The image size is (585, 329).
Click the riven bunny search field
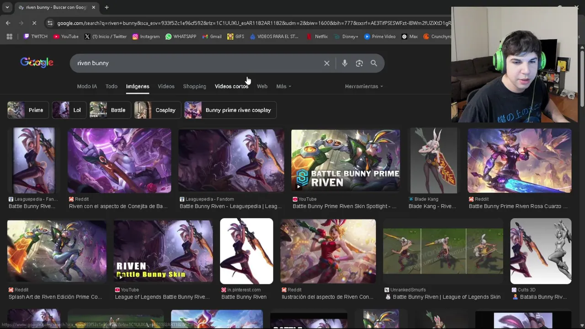pyautogui.click(x=197, y=63)
